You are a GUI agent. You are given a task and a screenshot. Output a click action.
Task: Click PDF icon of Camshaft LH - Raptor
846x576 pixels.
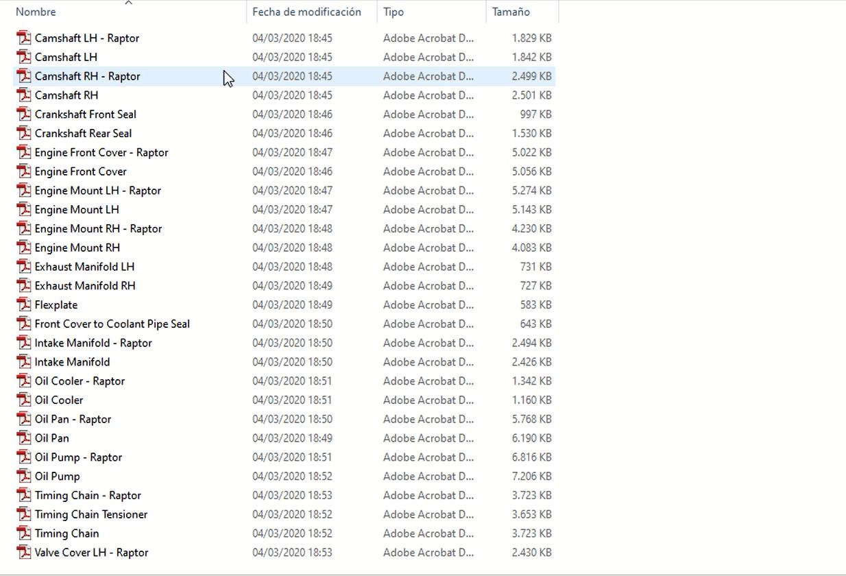24,38
